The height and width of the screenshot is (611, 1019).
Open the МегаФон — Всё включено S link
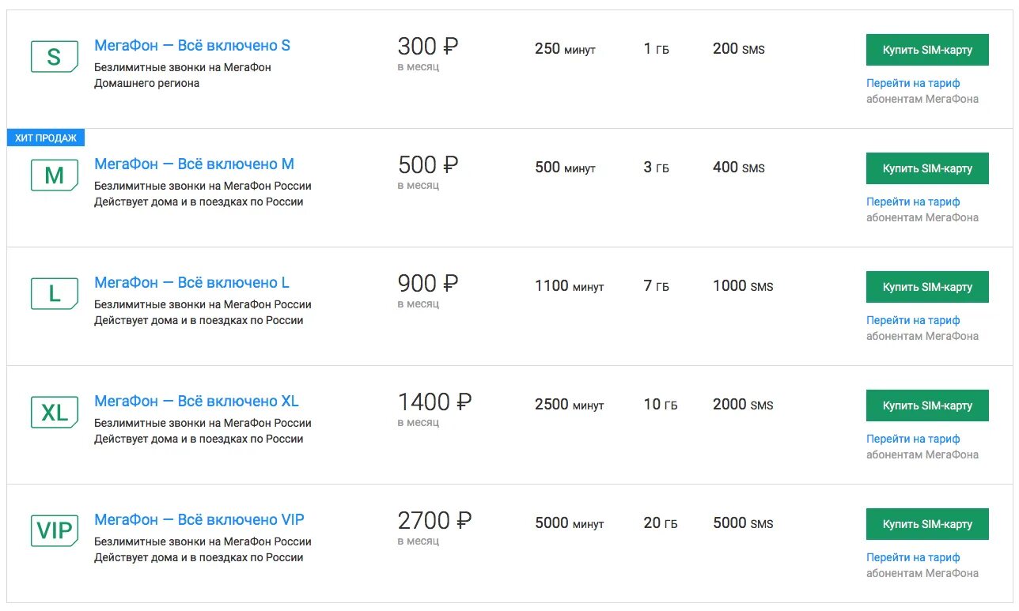192,46
